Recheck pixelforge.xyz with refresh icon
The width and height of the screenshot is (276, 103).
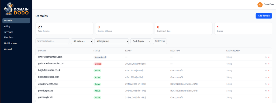coord(266,91)
